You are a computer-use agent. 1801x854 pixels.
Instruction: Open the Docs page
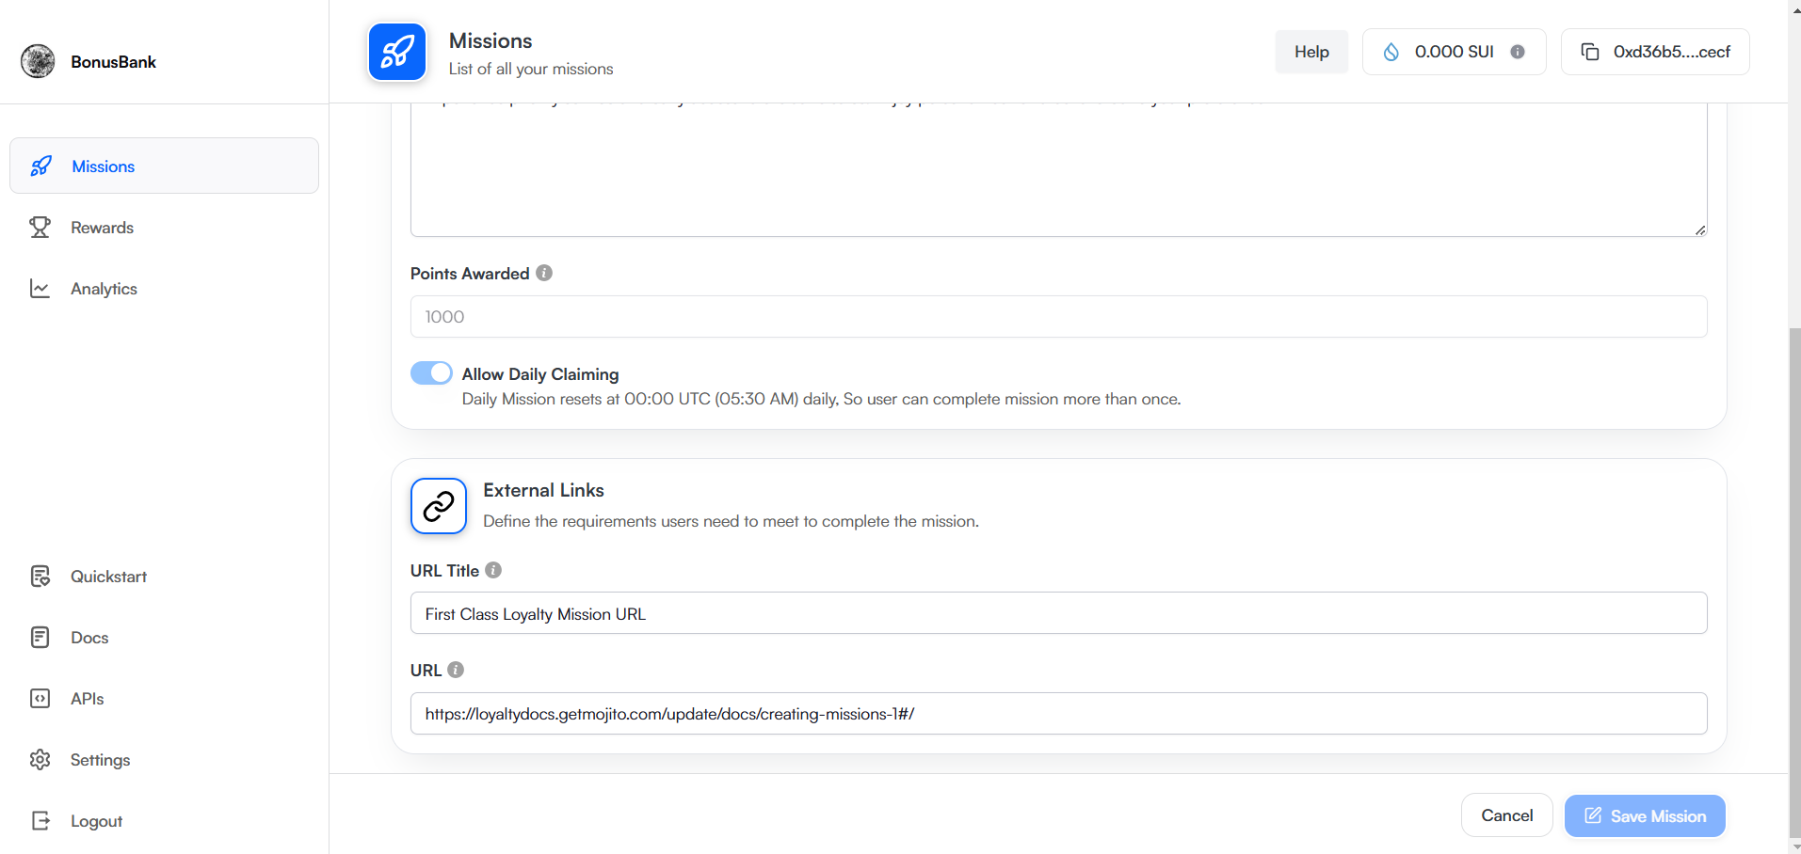[x=164, y=638]
